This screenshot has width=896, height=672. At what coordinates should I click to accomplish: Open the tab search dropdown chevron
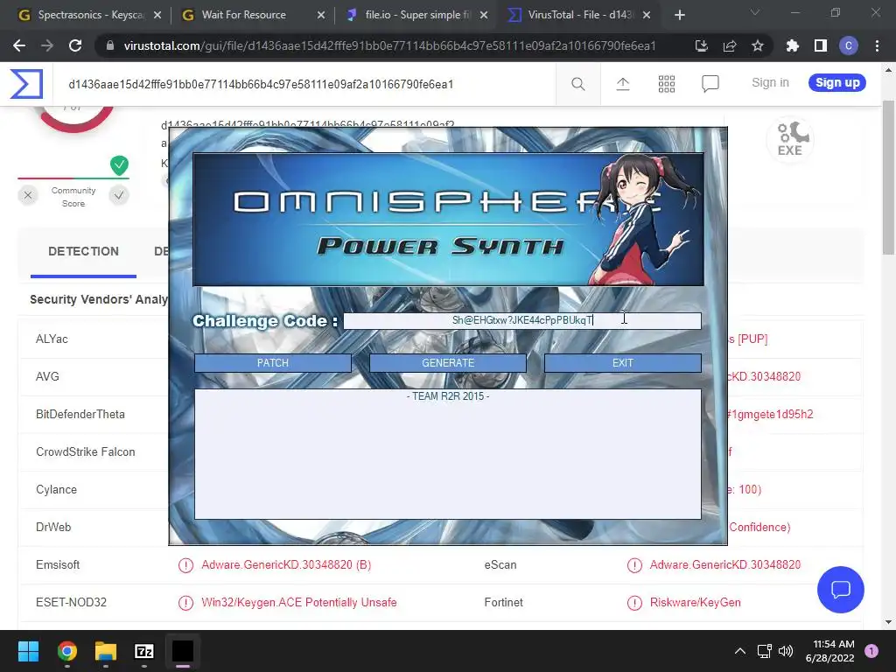(x=755, y=12)
